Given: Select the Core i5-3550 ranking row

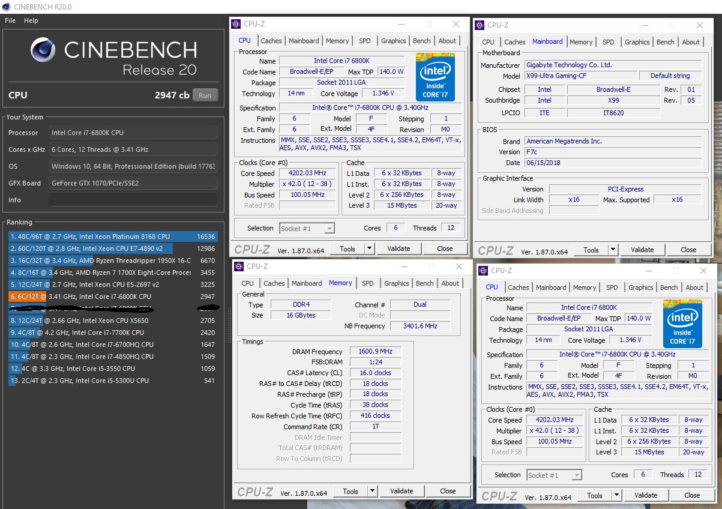Looking at the screenshot, I should [112, 369].
